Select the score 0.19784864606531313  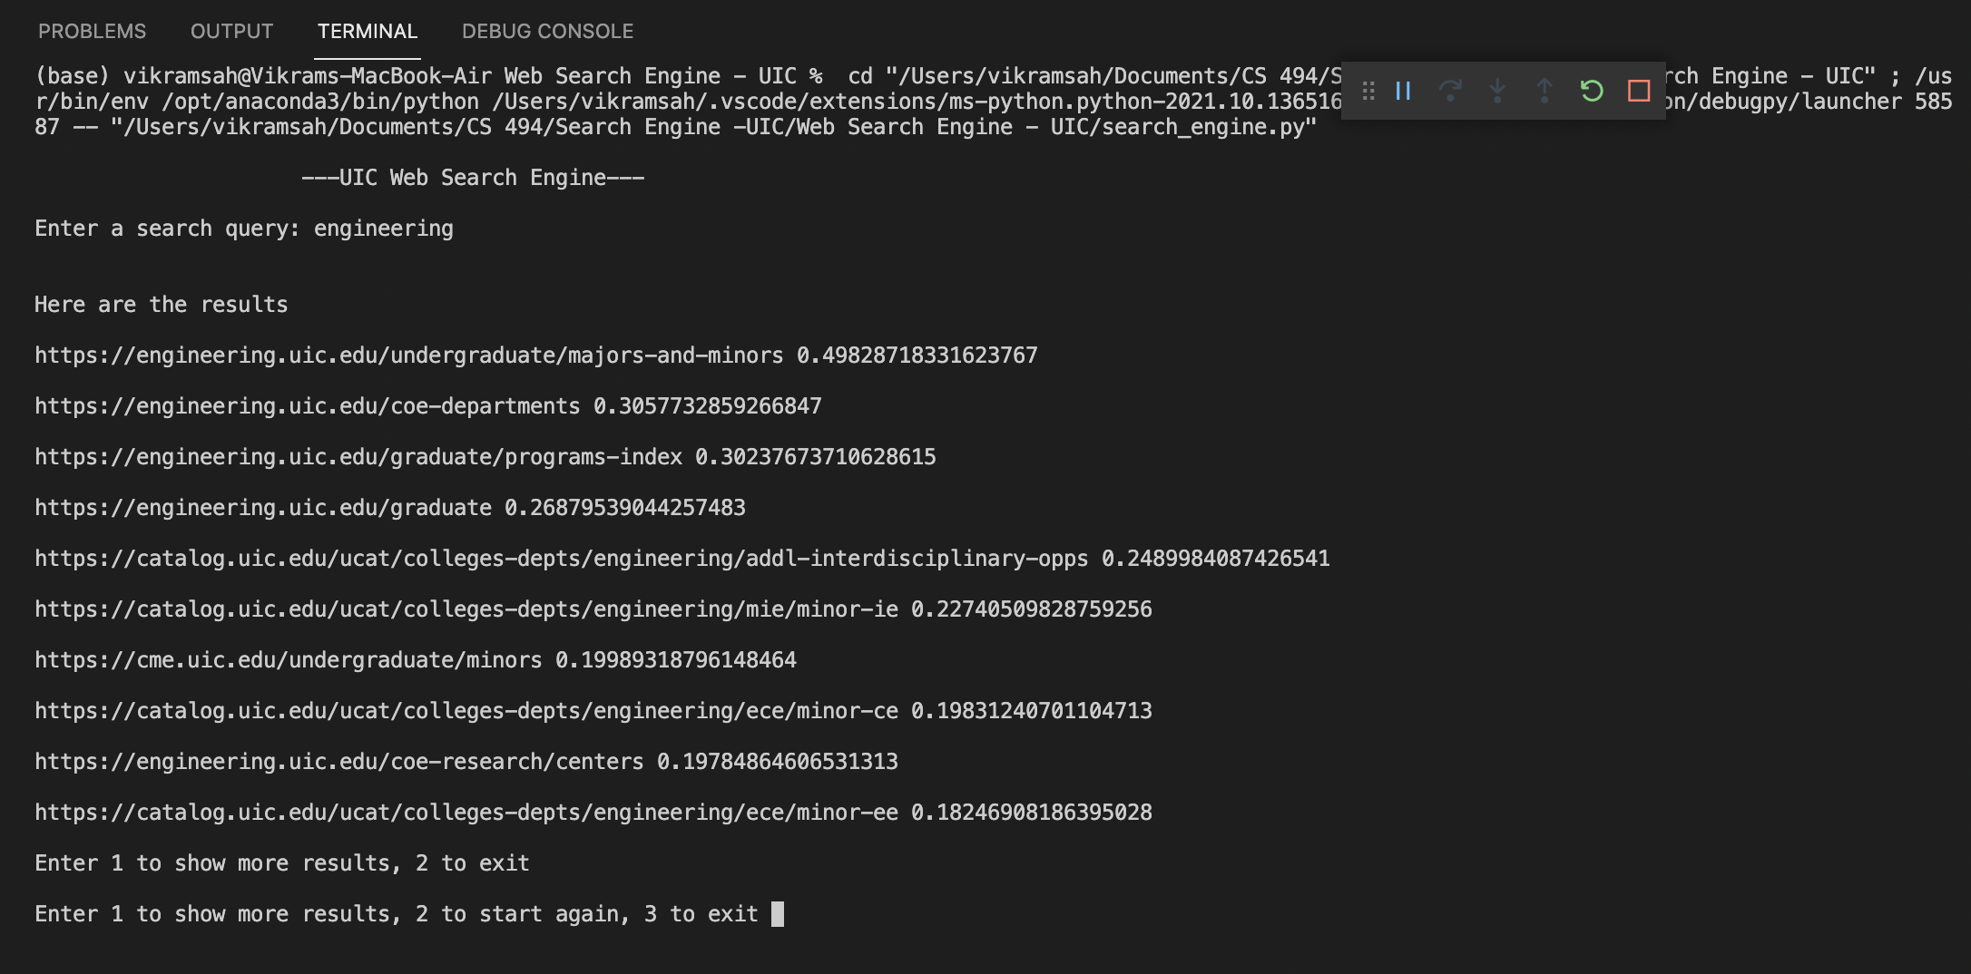tap(777, 762)
